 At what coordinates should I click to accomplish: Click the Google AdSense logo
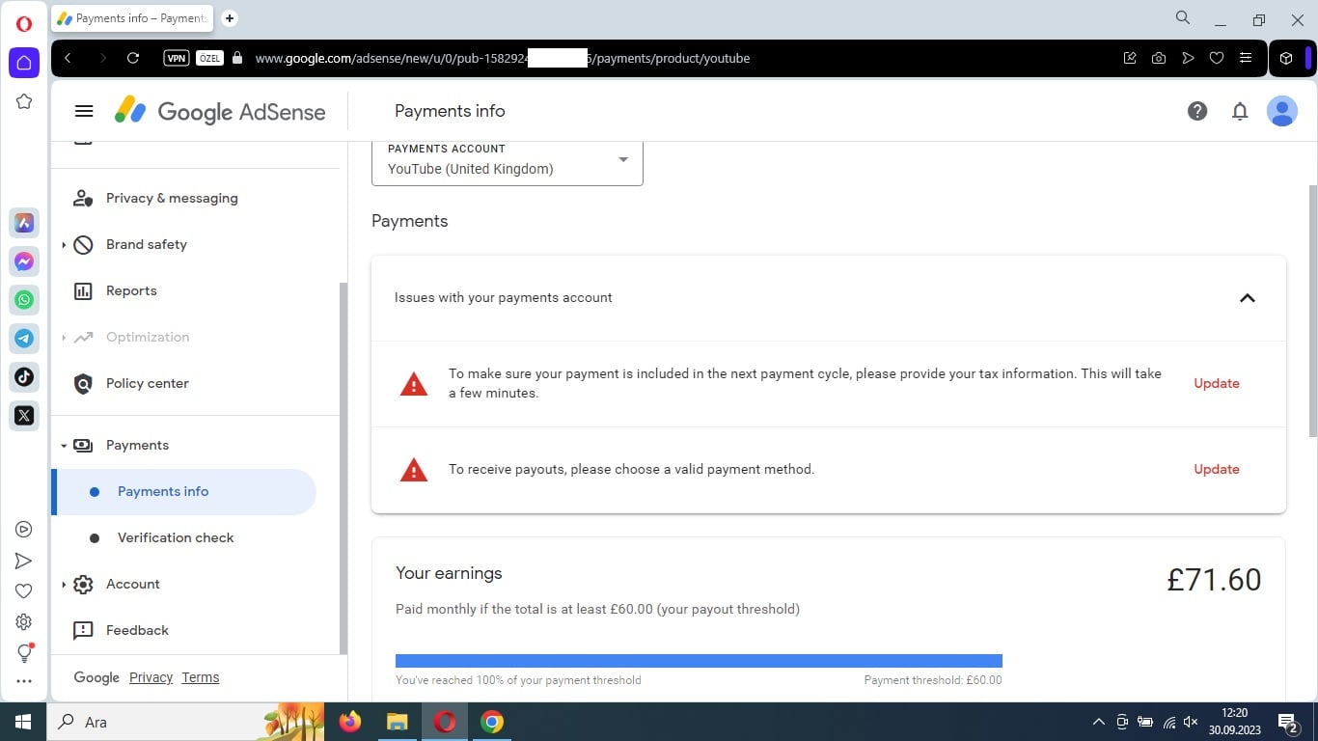220,111
